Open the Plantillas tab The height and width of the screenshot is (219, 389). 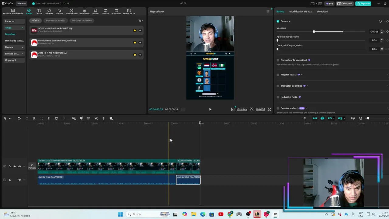(116, 12)
